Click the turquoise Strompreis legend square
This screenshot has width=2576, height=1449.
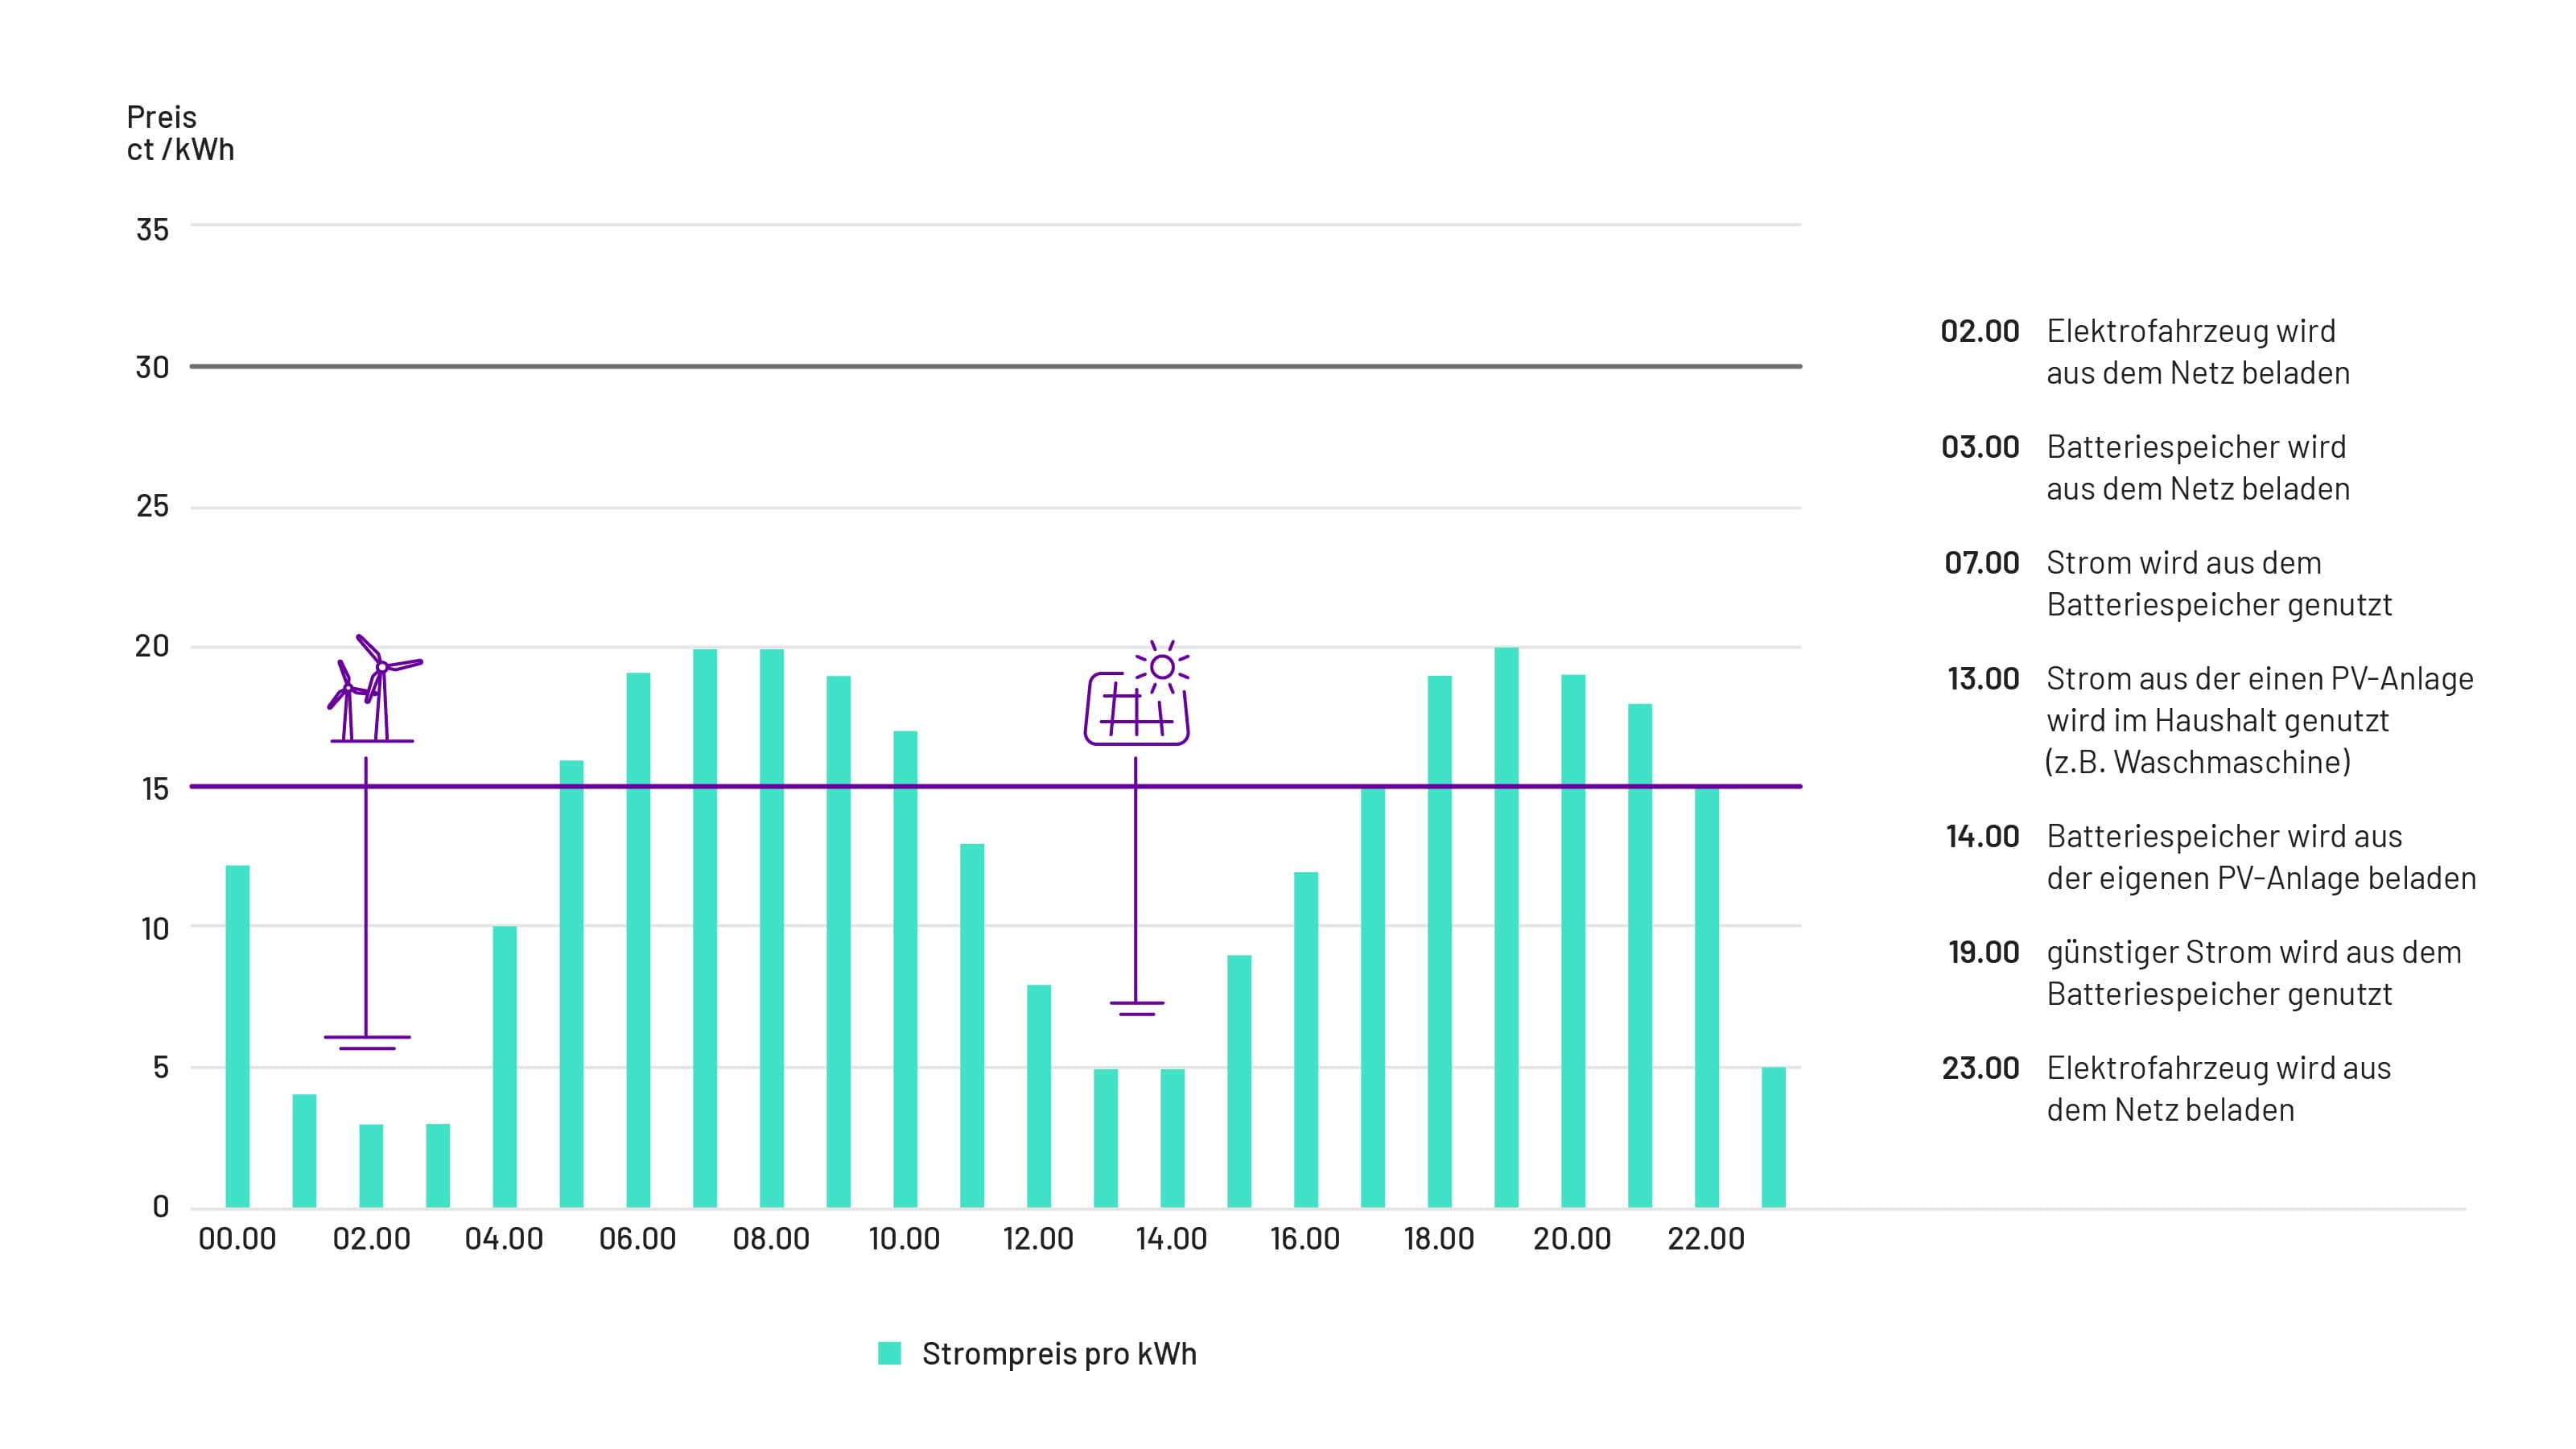click(889, 1353)
